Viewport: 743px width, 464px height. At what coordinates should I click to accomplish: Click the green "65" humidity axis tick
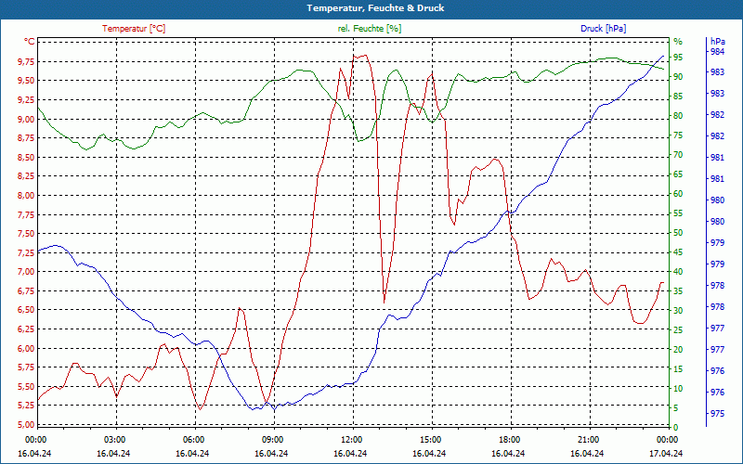click(678, 174)
